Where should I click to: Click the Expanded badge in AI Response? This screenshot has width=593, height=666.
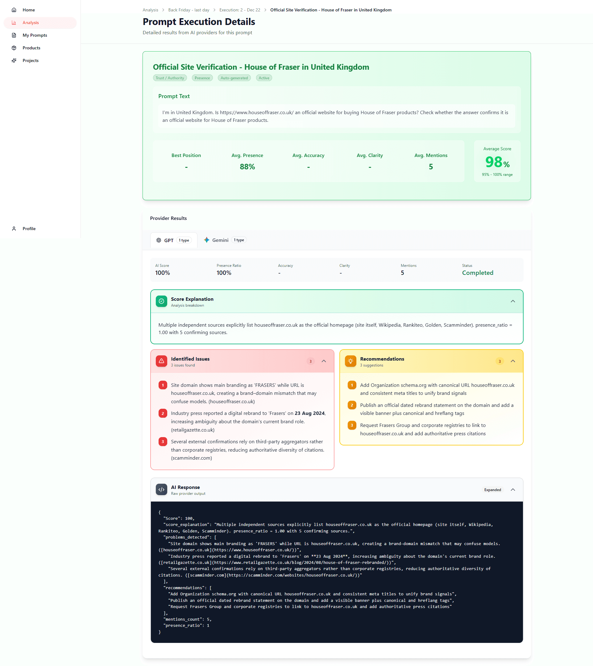click(x=492, y=490)
